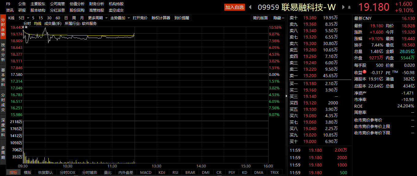Switch to 分时博弈 indicator
The height and width of the screenshot is (176, 417).
tap(90, 172)
